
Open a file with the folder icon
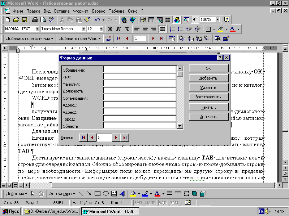click(16, 20)
